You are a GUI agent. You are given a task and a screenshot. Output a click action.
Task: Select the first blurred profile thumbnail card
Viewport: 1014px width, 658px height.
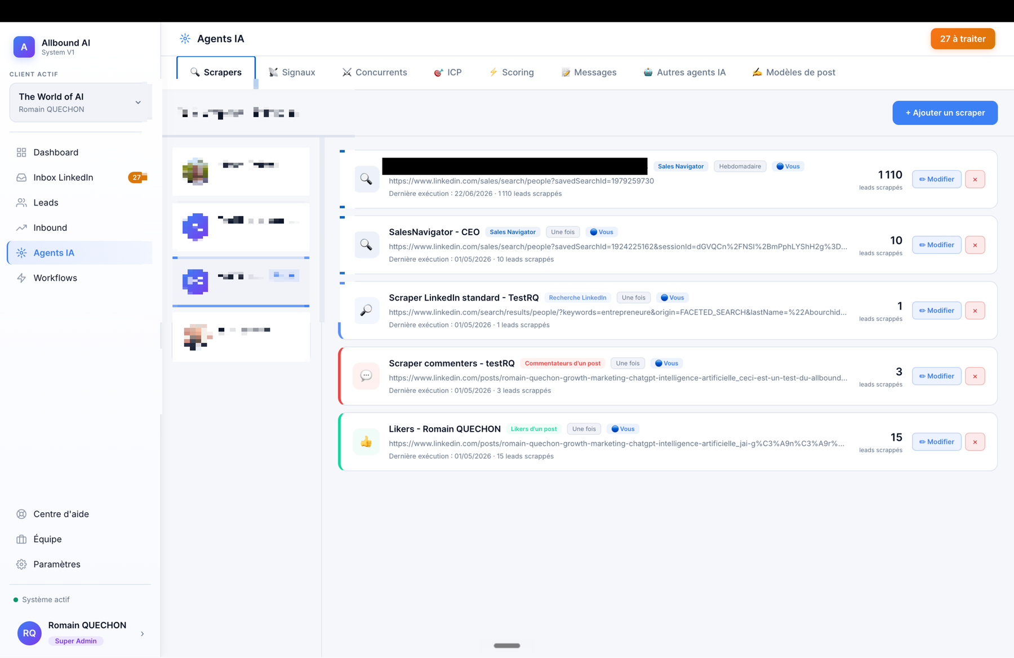241,171
